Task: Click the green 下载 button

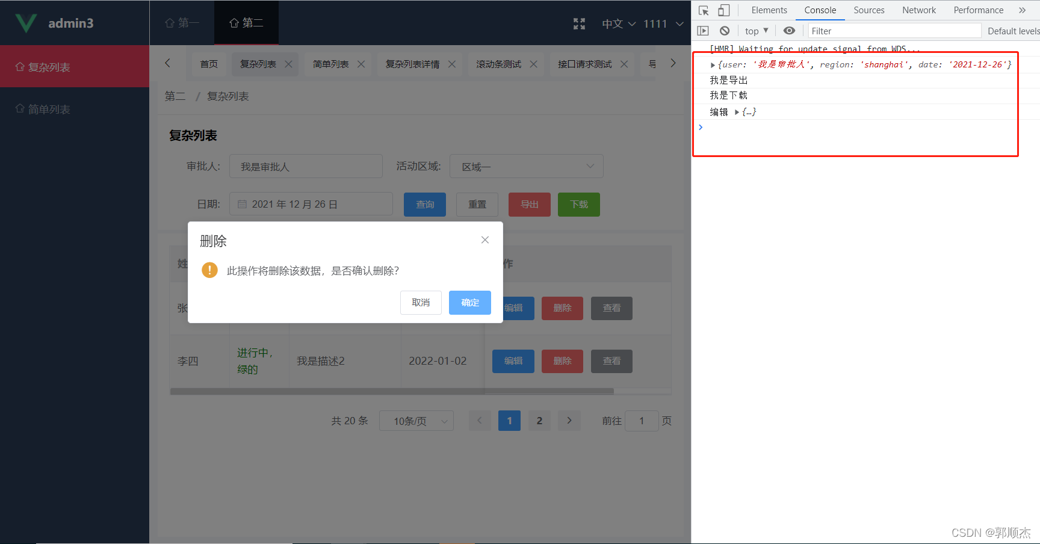Action: click(x=579, y=205)
